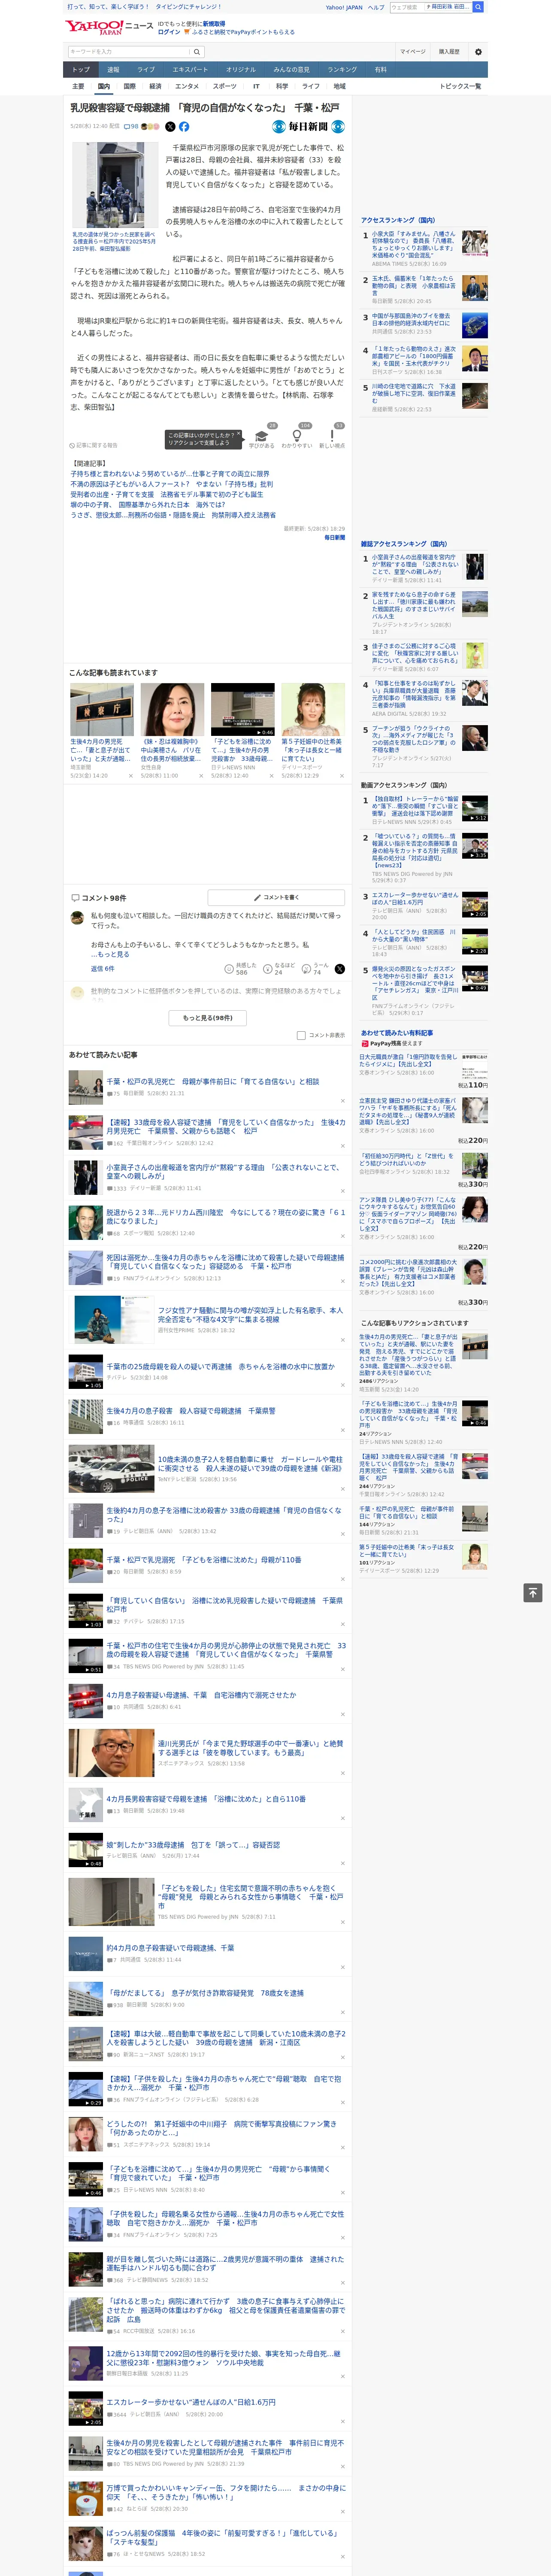Click scroll-to-top arrow button
Viewport: 551px width, 2576px height.
[x=532, y=1592]
